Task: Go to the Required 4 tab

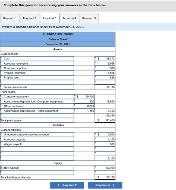Action: (x=69, y=18)
